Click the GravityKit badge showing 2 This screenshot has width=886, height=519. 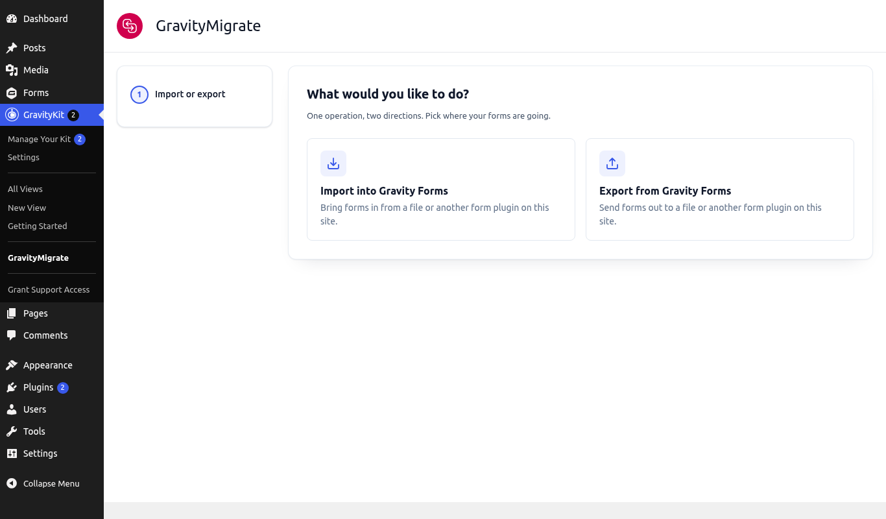pyautogui.click(x=73, y=115)
